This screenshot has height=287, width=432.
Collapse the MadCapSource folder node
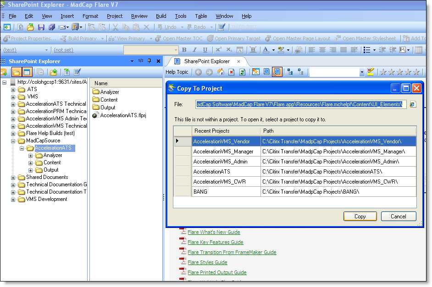(x=13, y=141)
